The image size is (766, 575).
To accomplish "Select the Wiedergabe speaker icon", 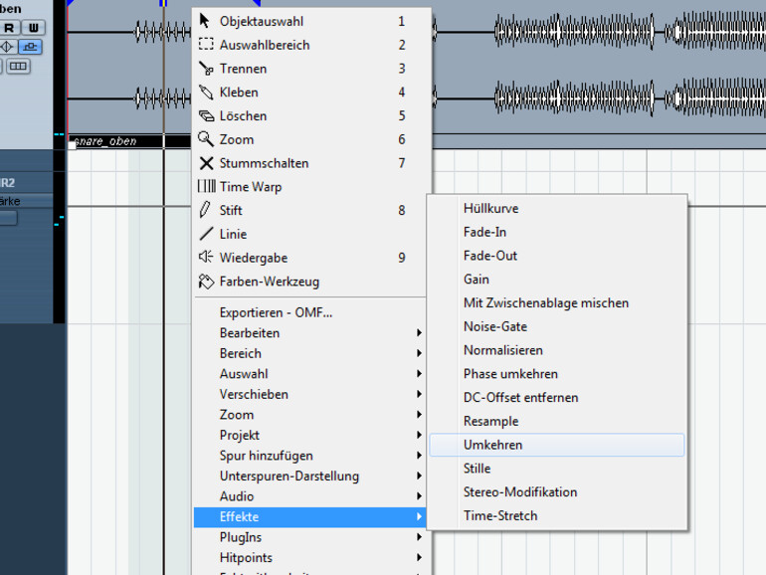I will pos(206,257).
